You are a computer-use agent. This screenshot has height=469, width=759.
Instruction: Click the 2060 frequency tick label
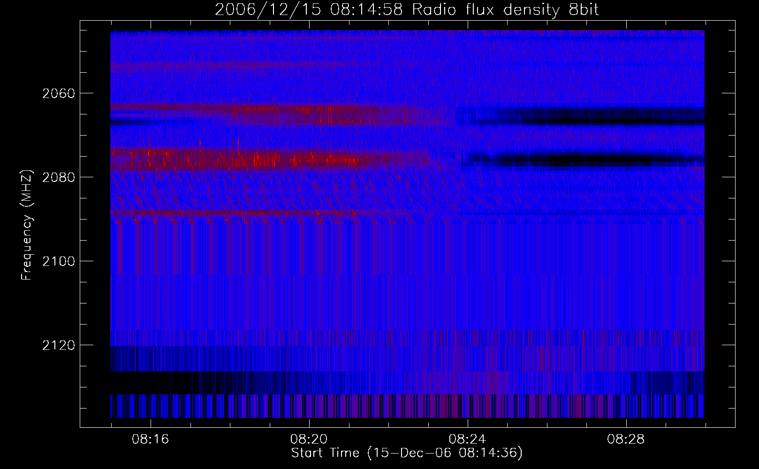pyautogui.click(x=59, y=93)
